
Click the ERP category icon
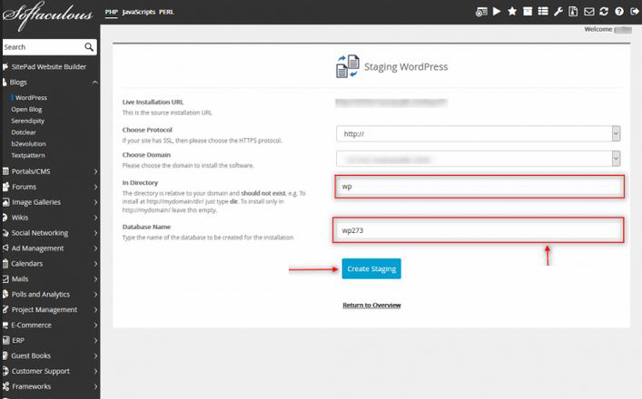5,340
